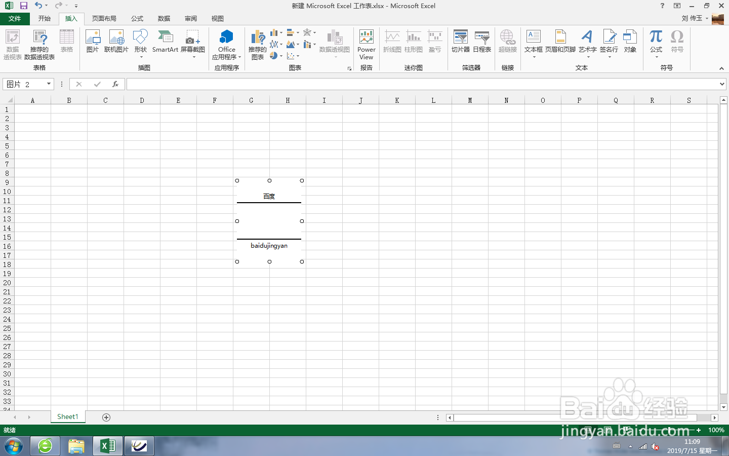The height and width of the screenshot is (456, 729).
Task: Insert a SmartArt graphic
Action: pos(165,41)
